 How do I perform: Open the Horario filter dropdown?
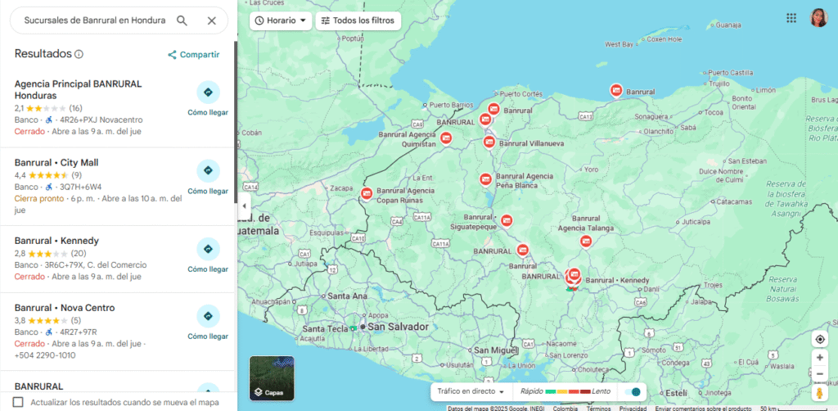coord(281,20)
